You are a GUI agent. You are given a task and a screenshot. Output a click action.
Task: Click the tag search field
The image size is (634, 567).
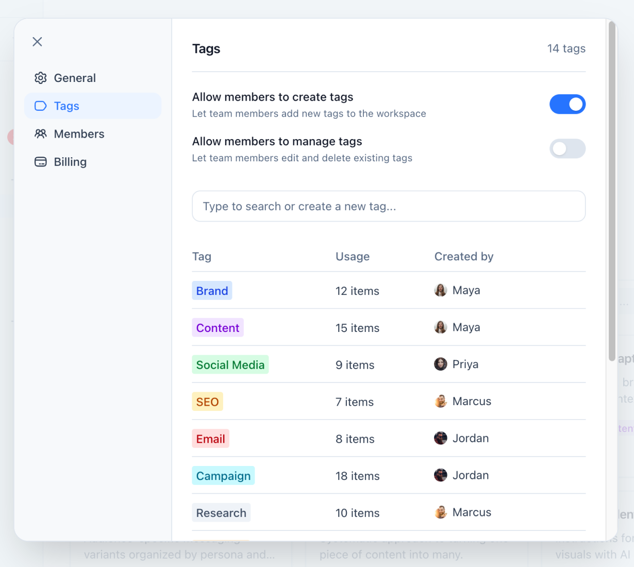click(x=389, y=206)
